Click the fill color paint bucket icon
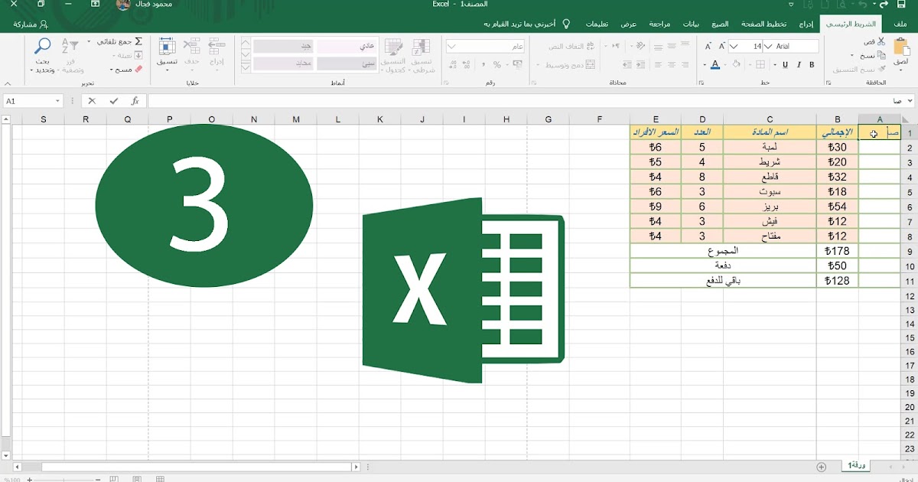This screenshot has height=482, width=918. 736,64
